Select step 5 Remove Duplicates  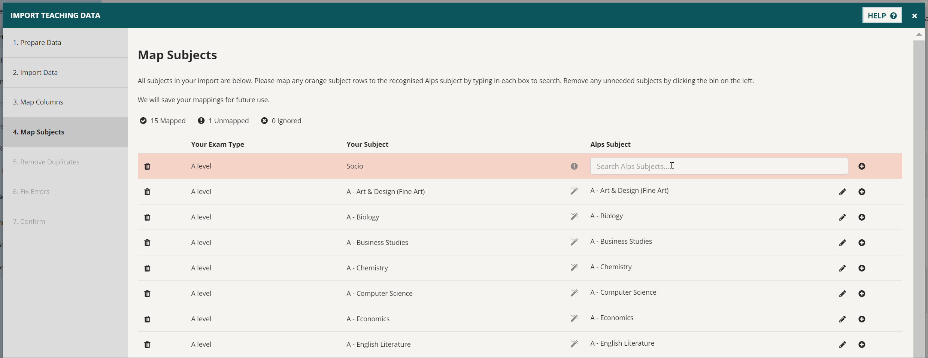[65, 162]
